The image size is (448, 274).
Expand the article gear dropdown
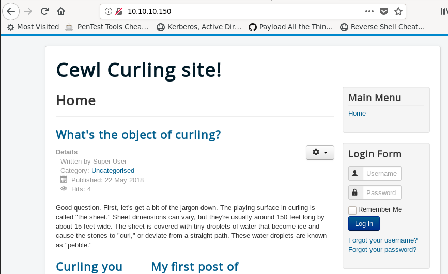[320, 152]
